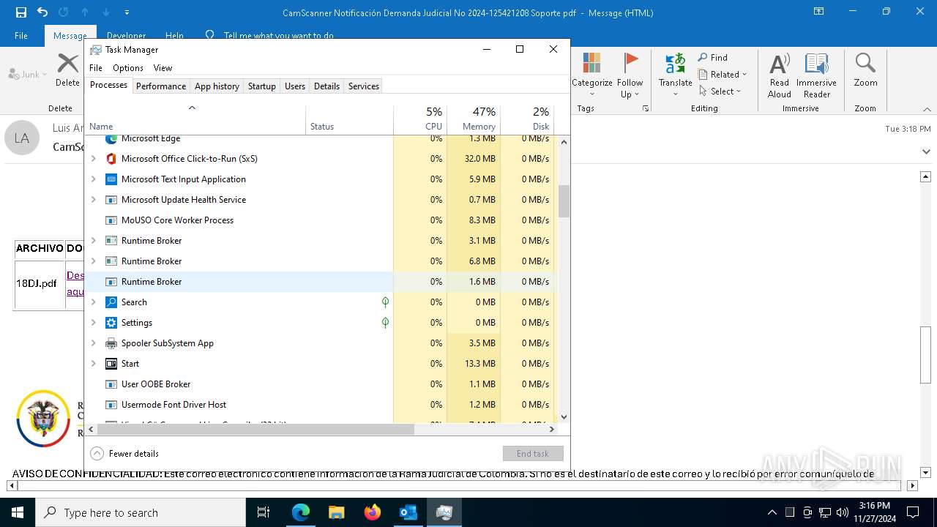Open the Junk dropdown in Outlook
937x527 pixels.
28,75
